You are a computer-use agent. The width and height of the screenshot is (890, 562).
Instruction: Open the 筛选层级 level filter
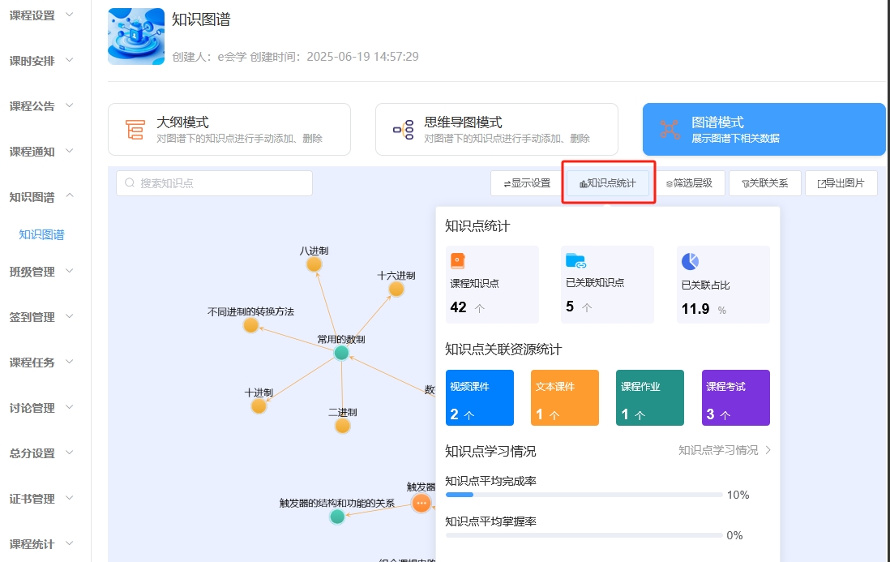tap(689, 183)
